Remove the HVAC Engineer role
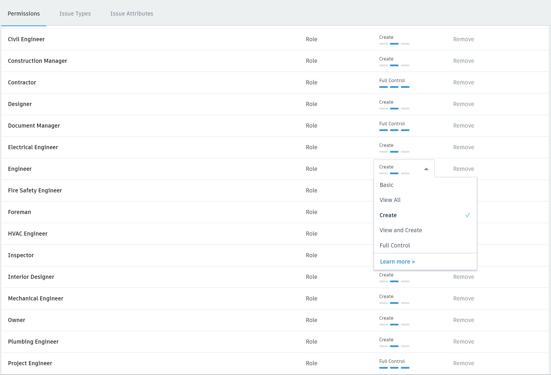This screenshot has width=551, height=375. (x=464, y=234)
